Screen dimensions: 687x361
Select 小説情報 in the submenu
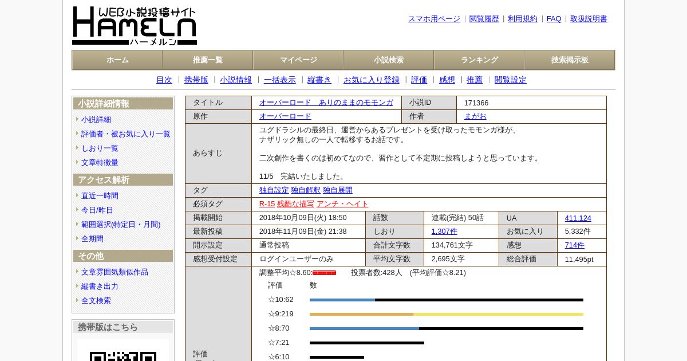(x=236, y=80)
